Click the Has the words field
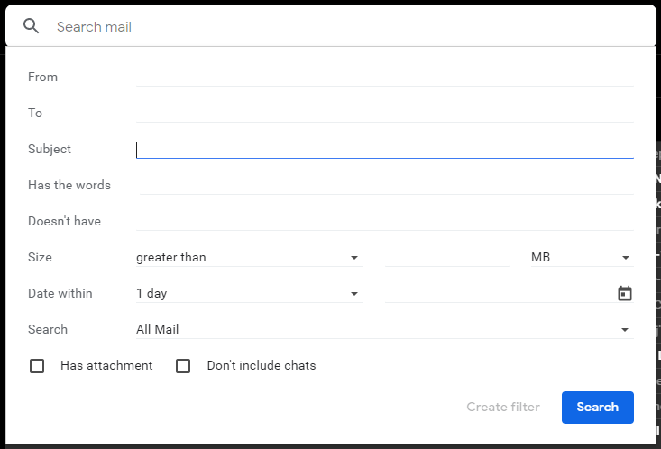 (x=386, y=185)
